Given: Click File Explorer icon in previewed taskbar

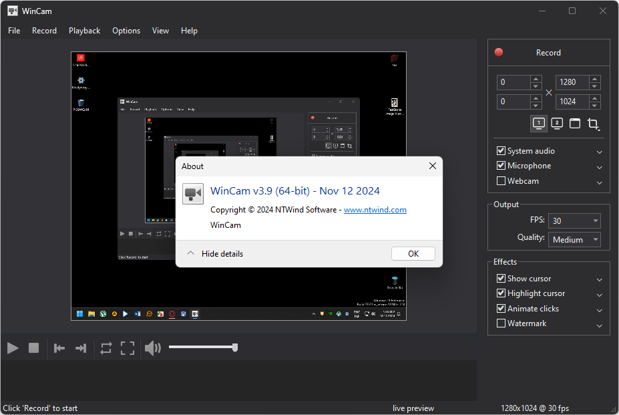Looking at the screenshot, I should 91,314.
